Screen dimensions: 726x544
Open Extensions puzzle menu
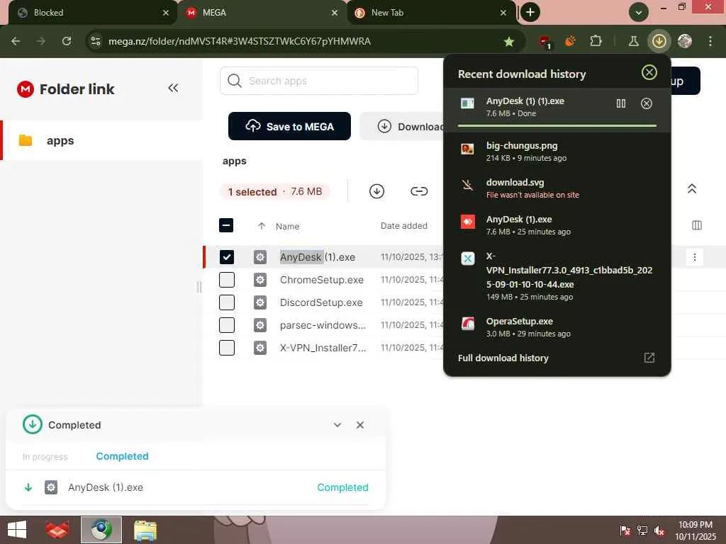(596, 41)
